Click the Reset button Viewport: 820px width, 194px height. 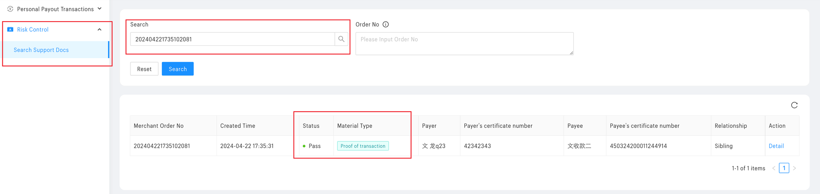pos(144,69)
